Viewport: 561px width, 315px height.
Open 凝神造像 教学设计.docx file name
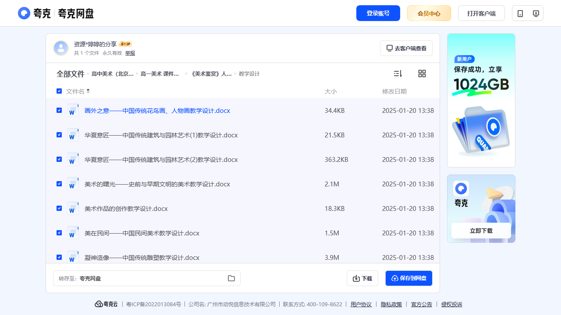tap(142, 258)
